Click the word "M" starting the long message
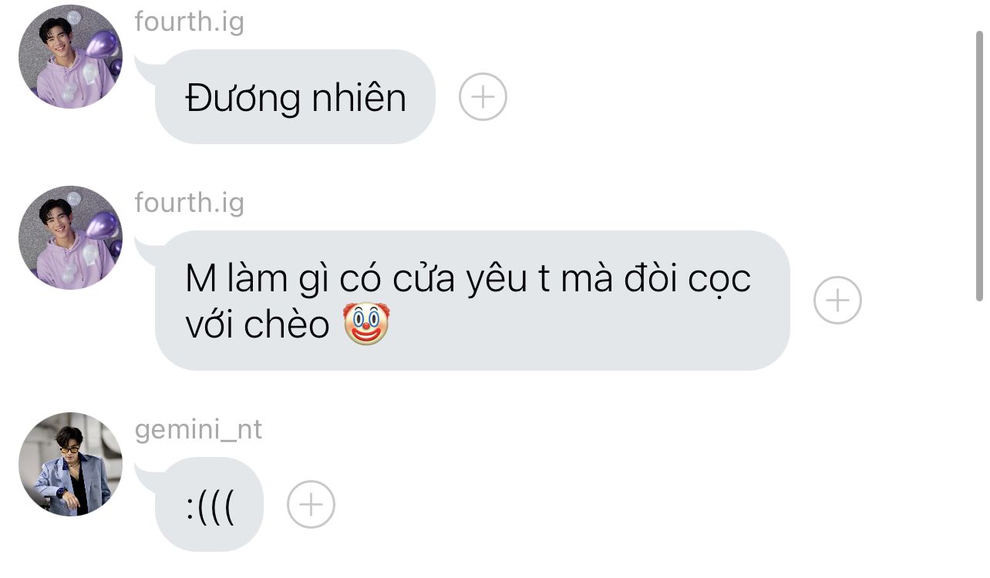The height and width of the screenshot is (578, 990). pyautogui.click(x=200, y=279)
